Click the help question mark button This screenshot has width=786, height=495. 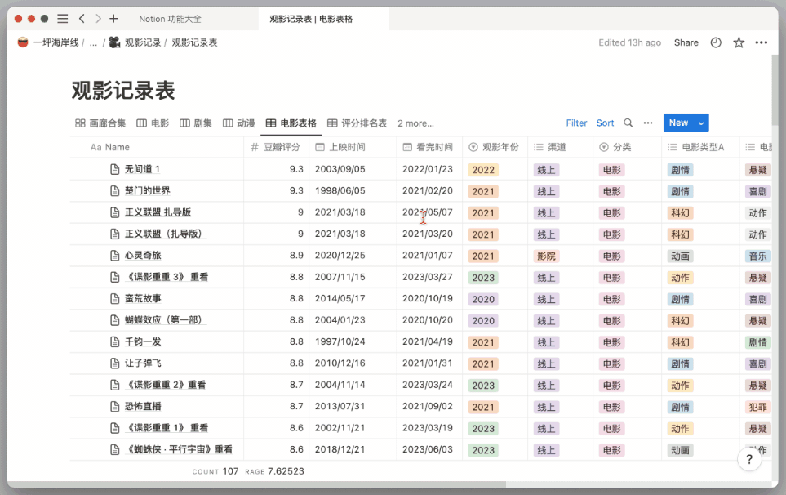pos(749,459)
